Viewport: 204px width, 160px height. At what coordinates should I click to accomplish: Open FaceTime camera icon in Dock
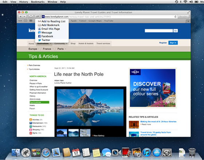pos(117,152)
